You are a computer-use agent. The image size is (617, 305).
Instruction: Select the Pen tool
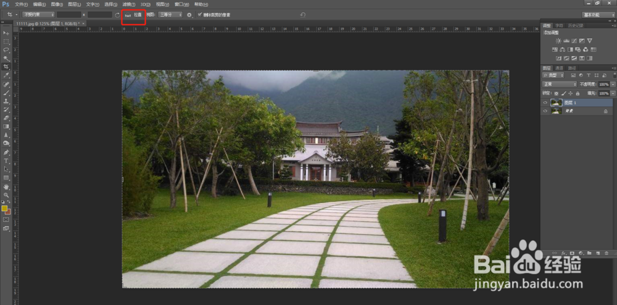point(6,152)
